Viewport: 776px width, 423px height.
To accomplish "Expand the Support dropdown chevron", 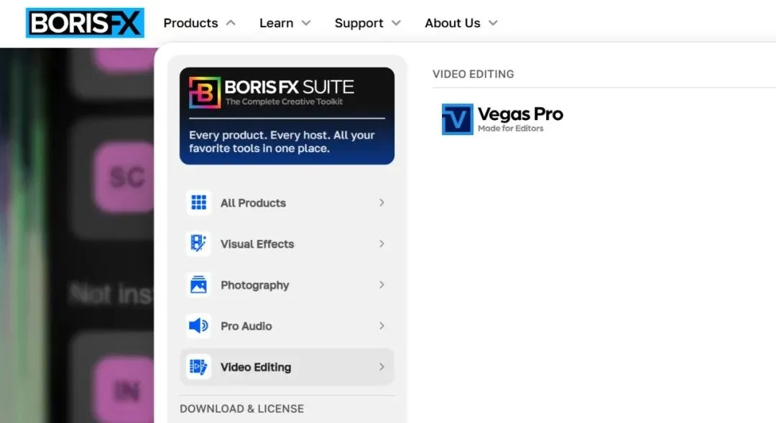I will pos(396,23).
